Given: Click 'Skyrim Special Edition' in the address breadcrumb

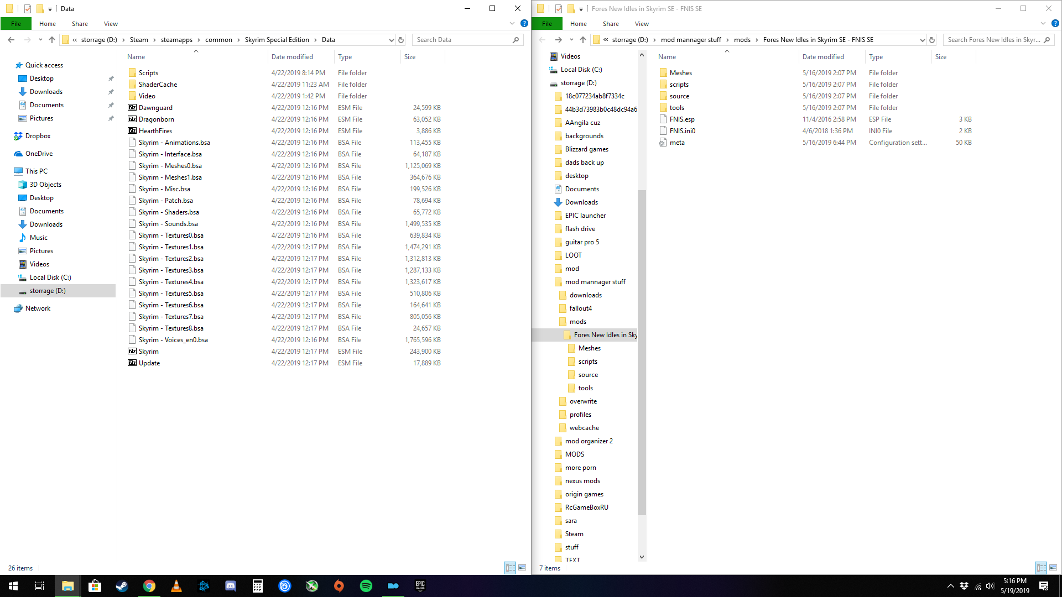Looking at the screenshot, I should (277, 40).
